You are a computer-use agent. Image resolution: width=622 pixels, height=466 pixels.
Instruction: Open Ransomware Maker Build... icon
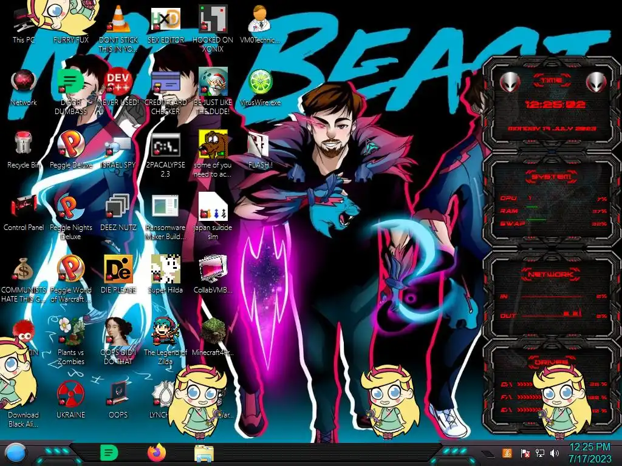click(x=165, y=217)
